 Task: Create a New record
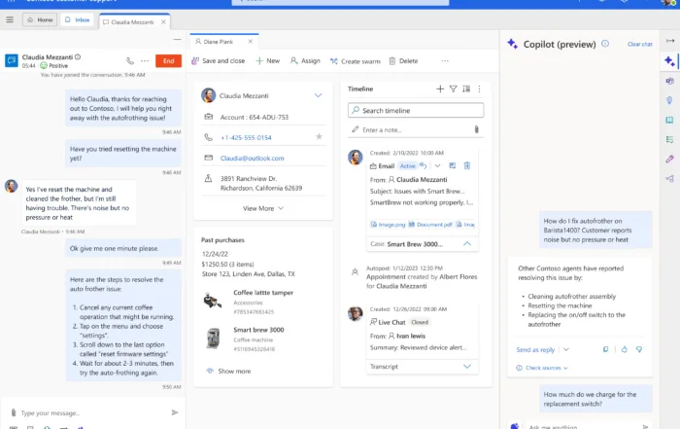pyautogui.click(x=267, y=61)
